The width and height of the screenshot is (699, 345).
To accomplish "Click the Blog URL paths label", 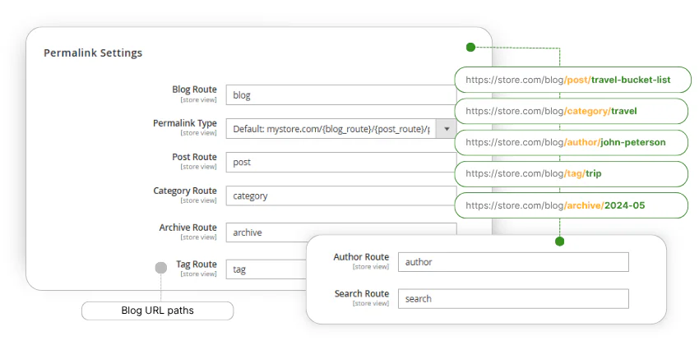I will click(x=157, y=311).
